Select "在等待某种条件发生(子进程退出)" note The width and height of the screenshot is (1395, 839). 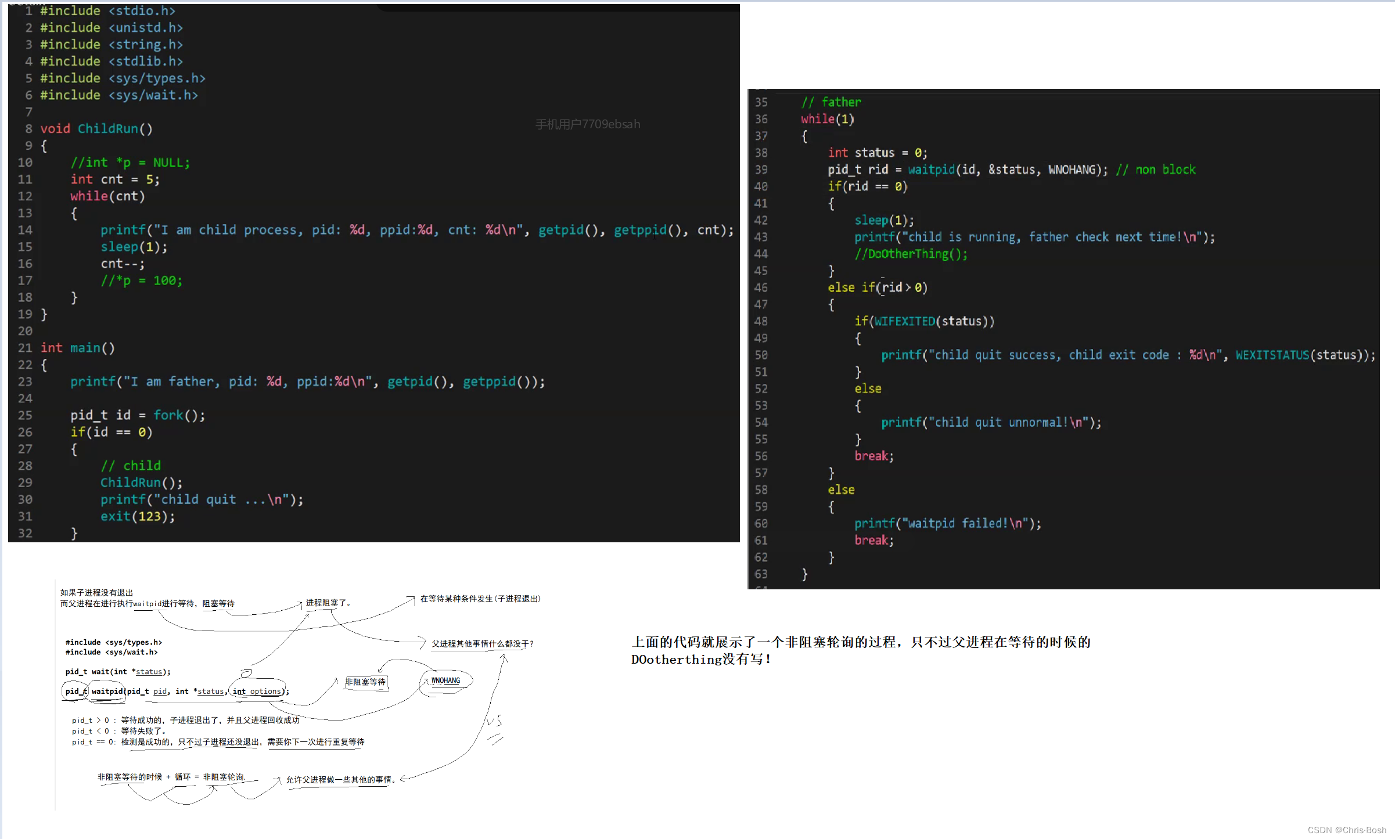480,599
